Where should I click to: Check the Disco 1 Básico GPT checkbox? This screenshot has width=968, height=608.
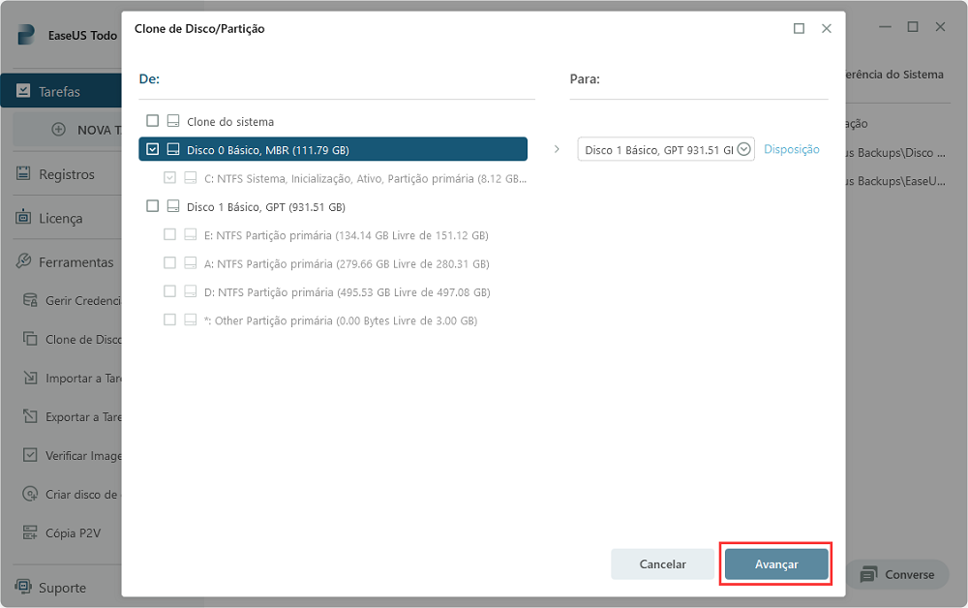coord(152,206)
